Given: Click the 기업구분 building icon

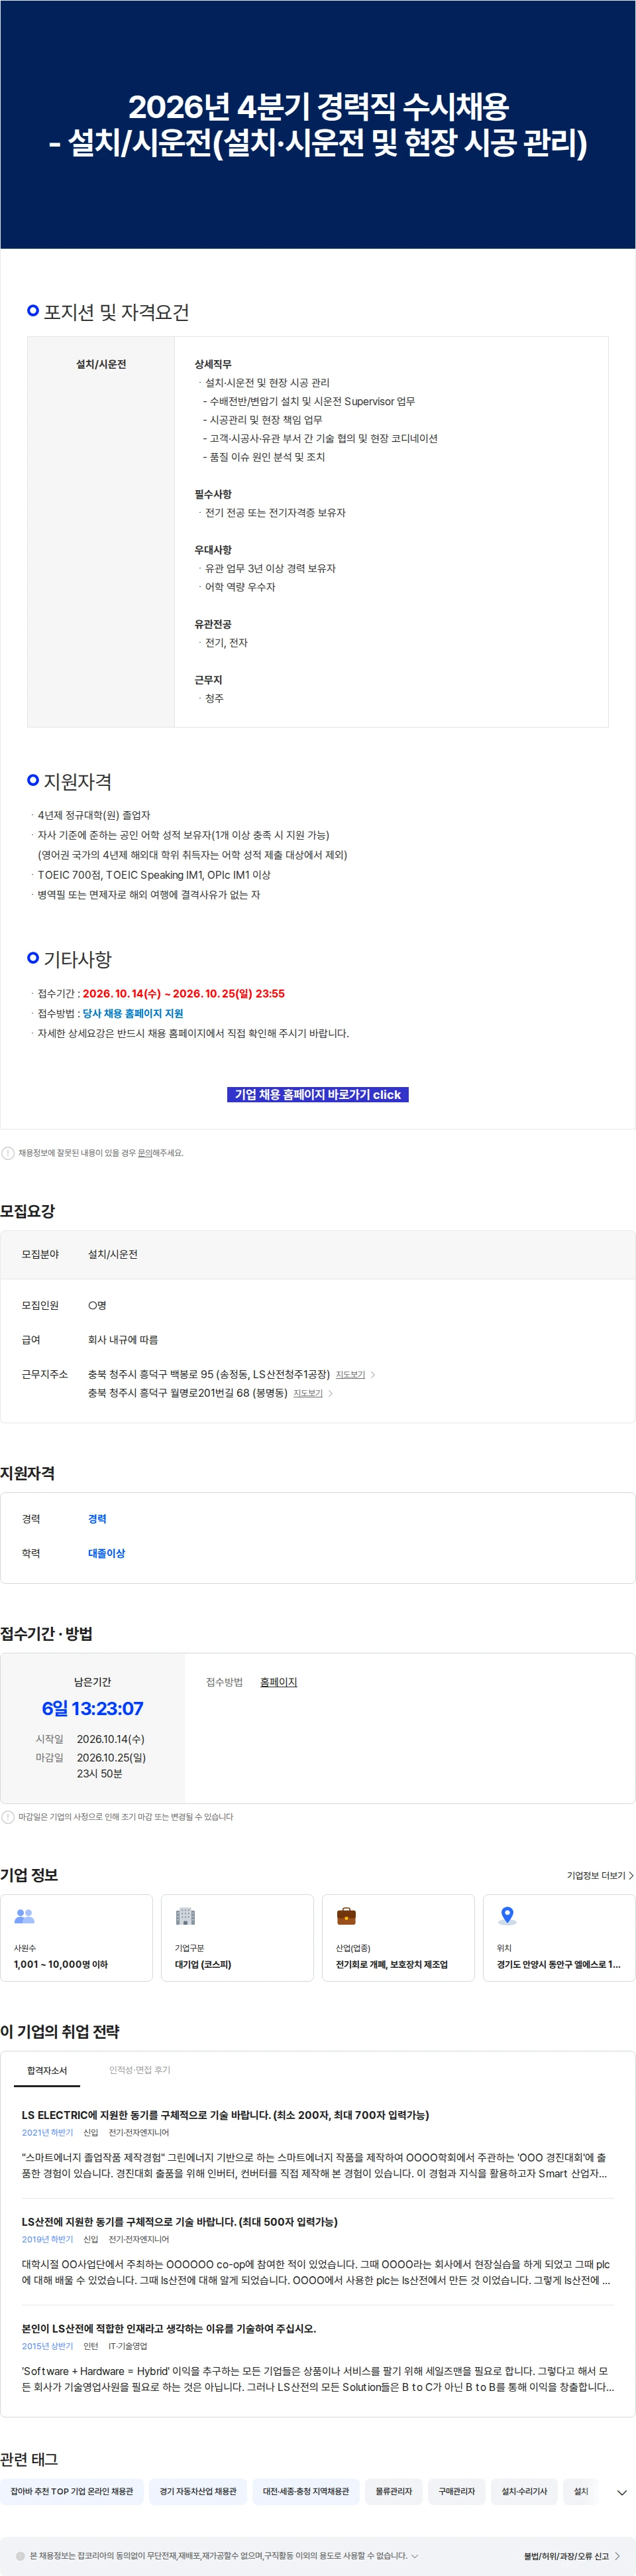Looking at the screenshot, I should [x=185, y=1916].
